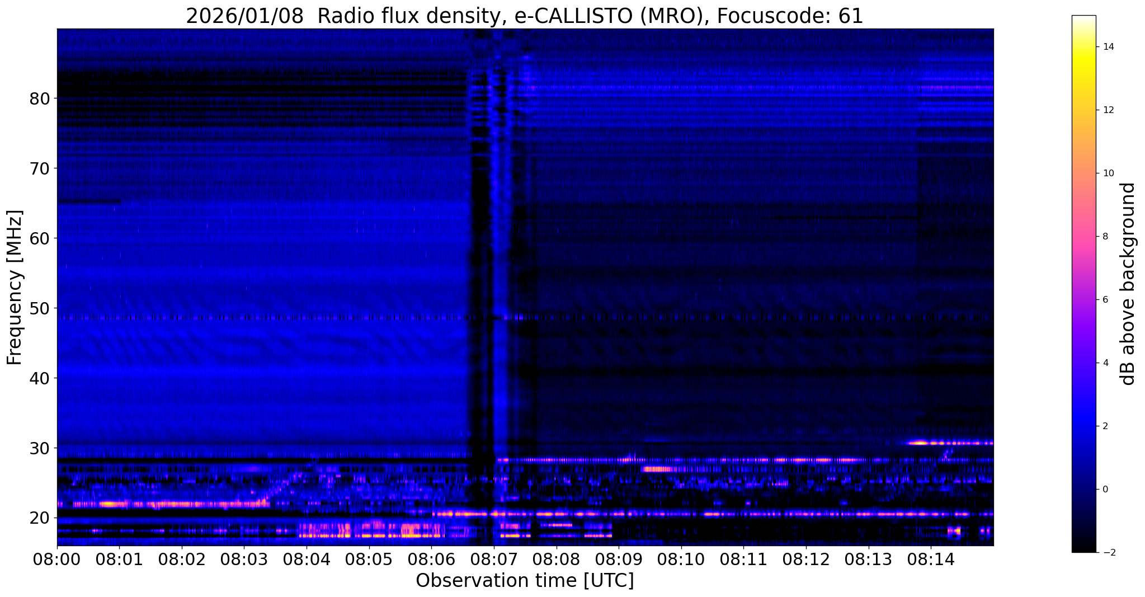Click the 50 MHz frequency tick label
Viewport: 1145px width, 597px height.
tap(40, 308)
